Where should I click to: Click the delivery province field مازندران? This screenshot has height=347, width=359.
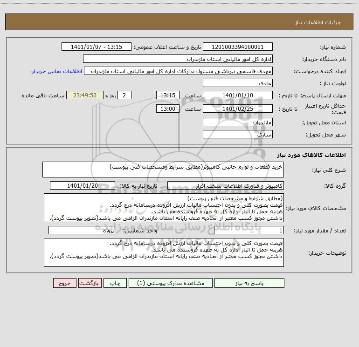(x=238, y=122)
